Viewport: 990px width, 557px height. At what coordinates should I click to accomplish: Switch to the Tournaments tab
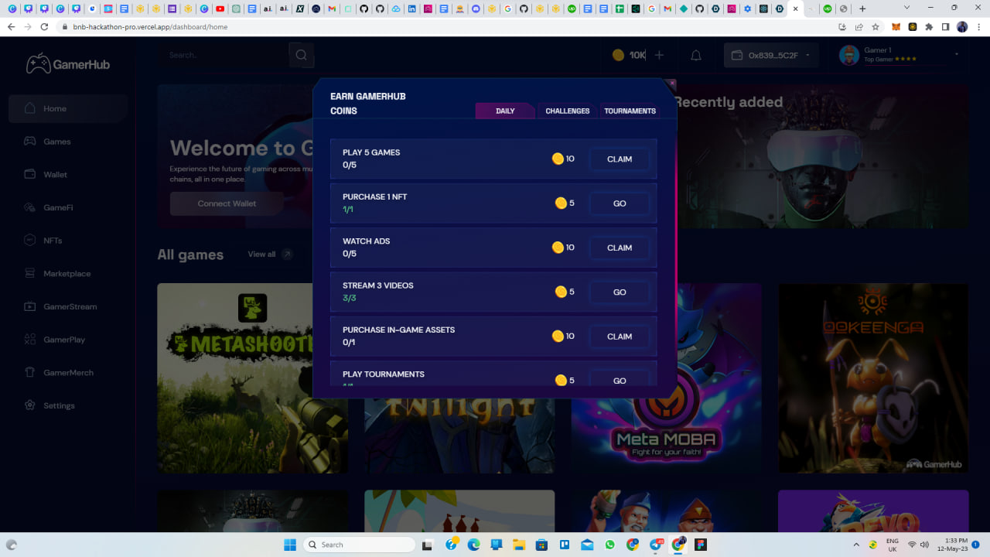tap(630, 111)
